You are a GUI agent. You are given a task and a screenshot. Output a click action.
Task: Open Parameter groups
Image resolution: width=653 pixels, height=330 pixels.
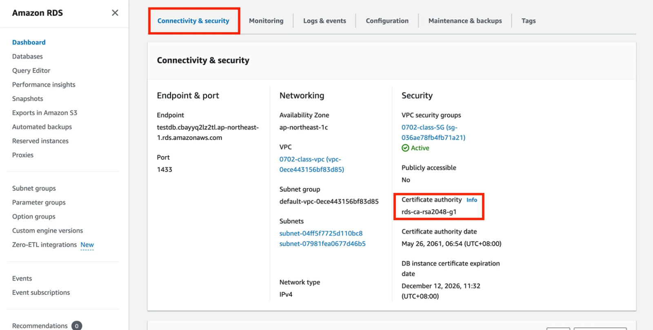(39, 202)
